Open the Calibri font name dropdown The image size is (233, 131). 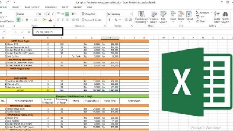coord(36,14)
